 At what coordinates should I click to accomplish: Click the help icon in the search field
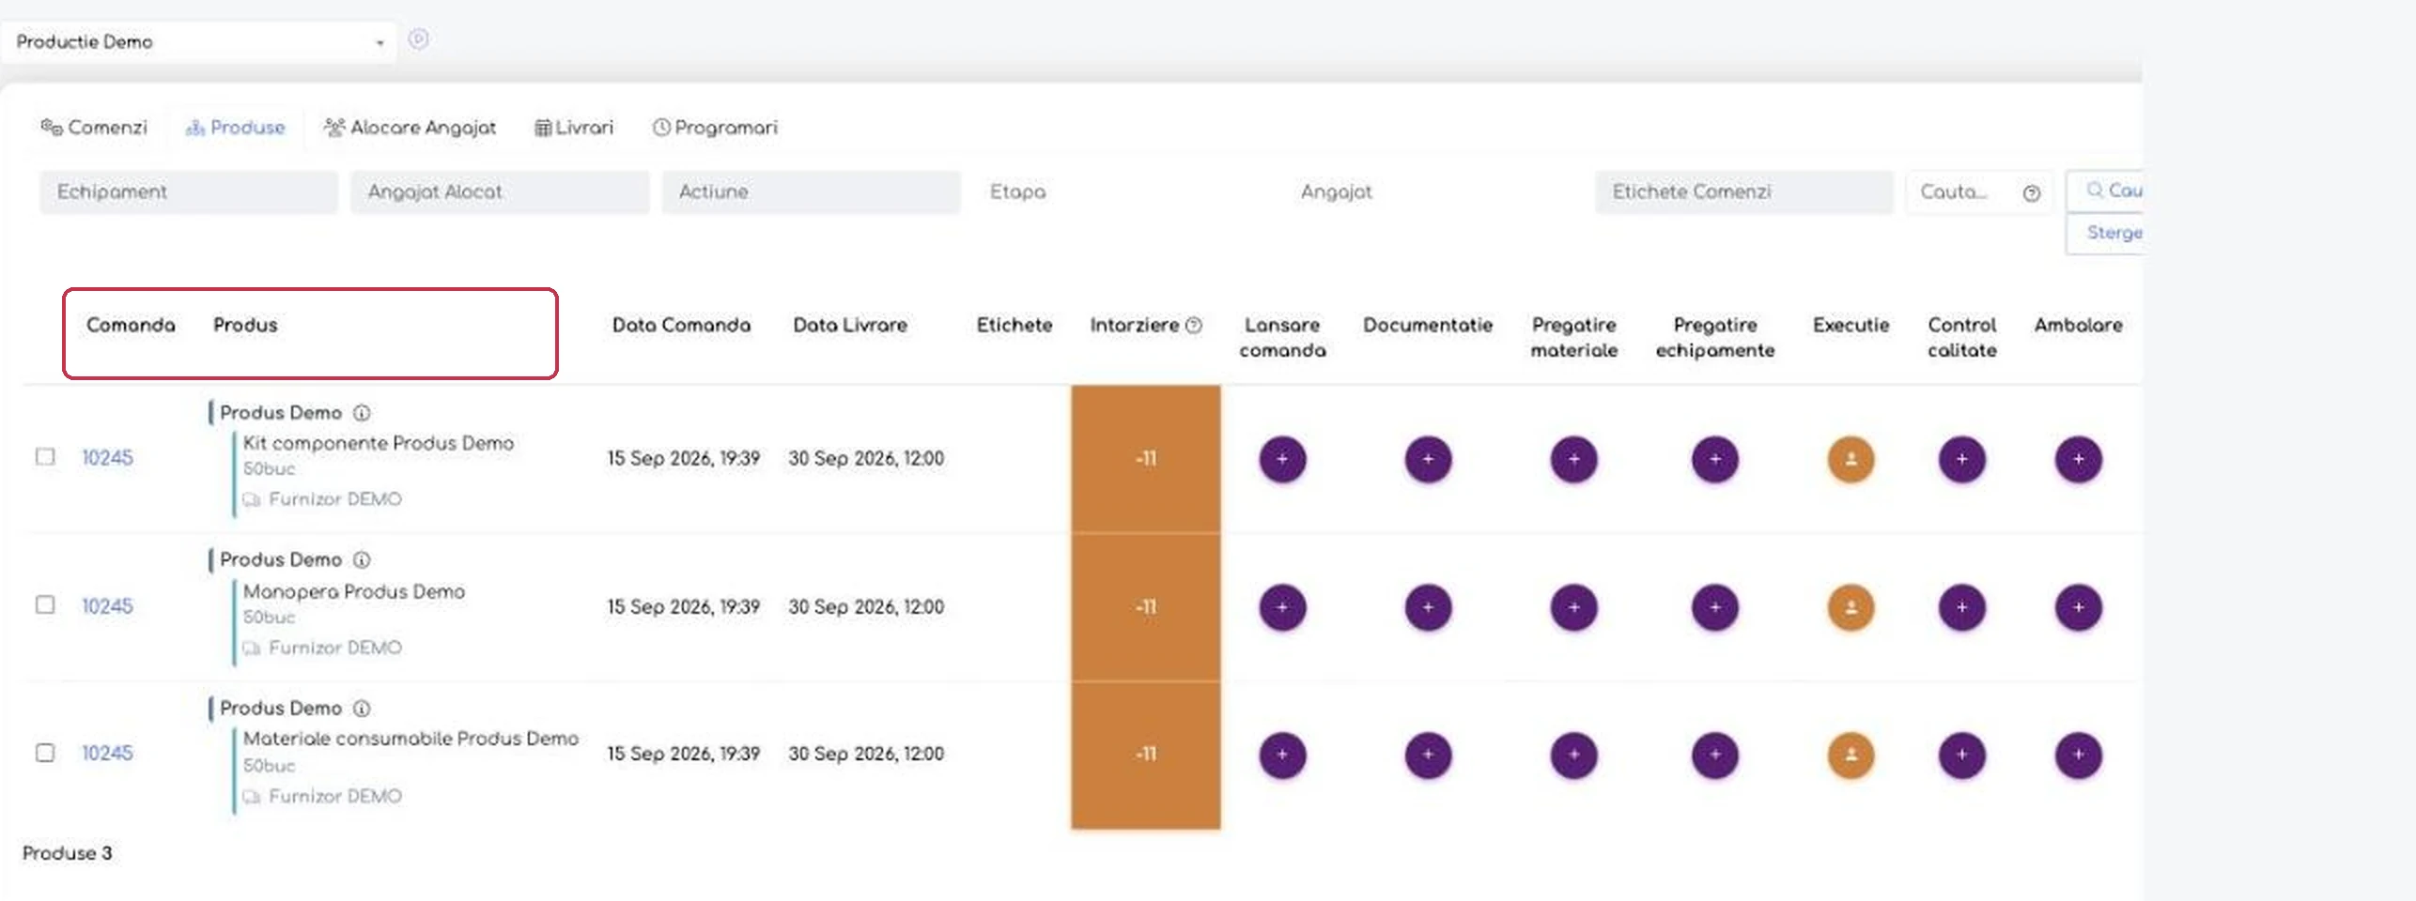coord(2032,193)
